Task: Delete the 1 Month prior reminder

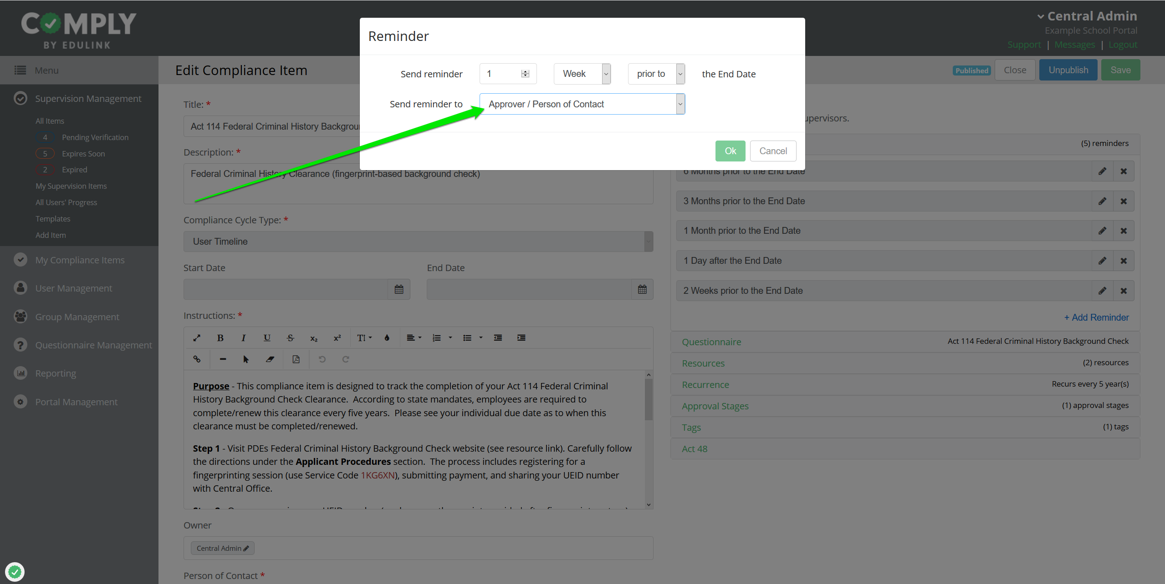Action: point(1124,231)
